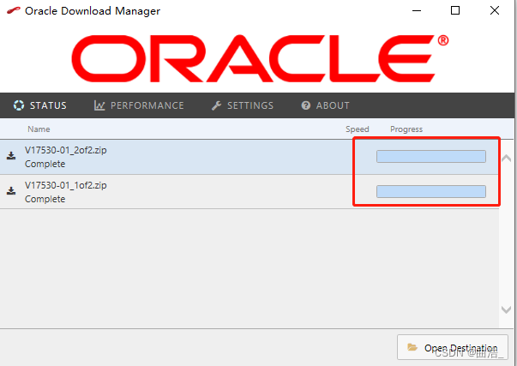The height and width of the screenshot is (366, 517).
Task: Click the SETTINGS tab's wrench icon
Action: point(216,105)
